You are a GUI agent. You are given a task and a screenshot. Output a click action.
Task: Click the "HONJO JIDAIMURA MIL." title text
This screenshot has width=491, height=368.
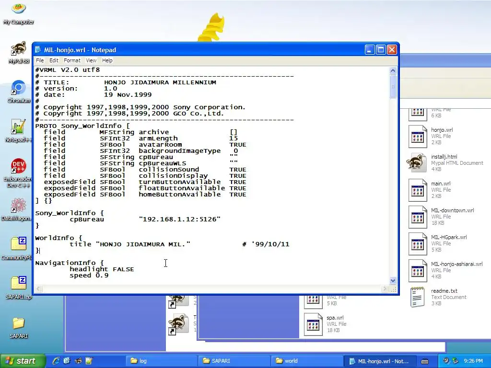coord(143,244)
